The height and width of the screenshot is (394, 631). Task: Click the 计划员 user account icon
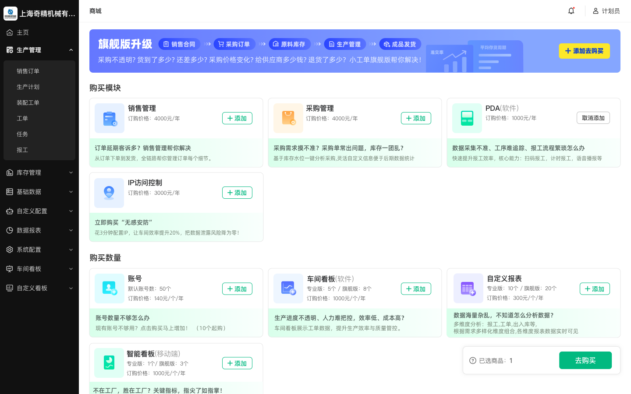pos(595,11)
